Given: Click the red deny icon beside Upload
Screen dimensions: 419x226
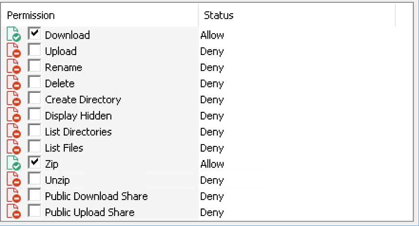Looking at the screenshot, I should [14, 50].
